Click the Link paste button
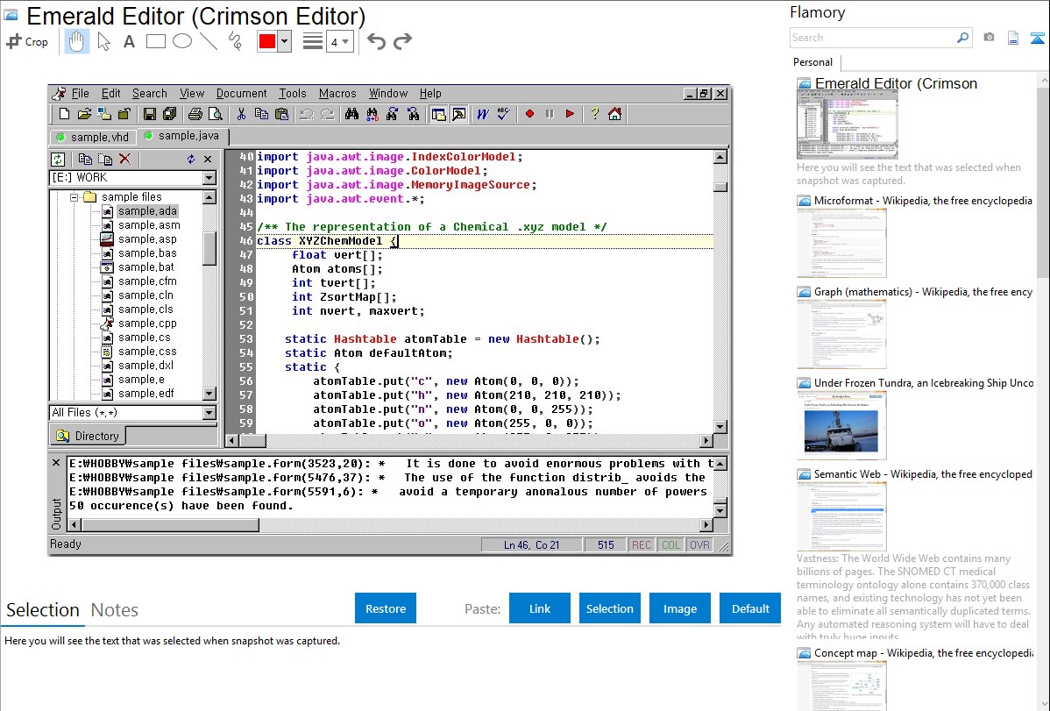The image size is (1050, 711). click(539, 608)
